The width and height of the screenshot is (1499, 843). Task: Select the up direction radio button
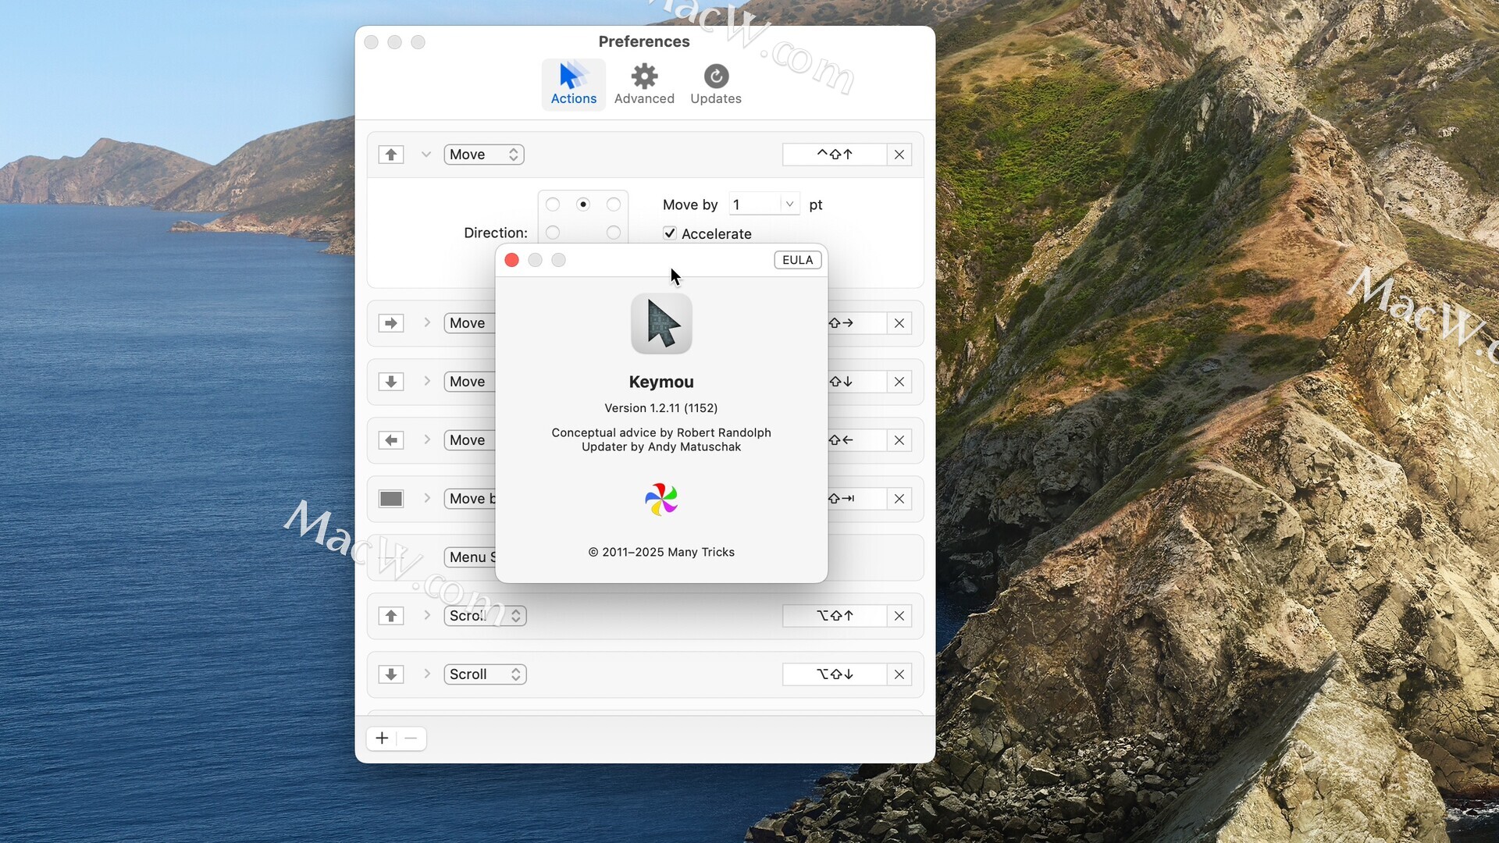[x=583, y=205]
